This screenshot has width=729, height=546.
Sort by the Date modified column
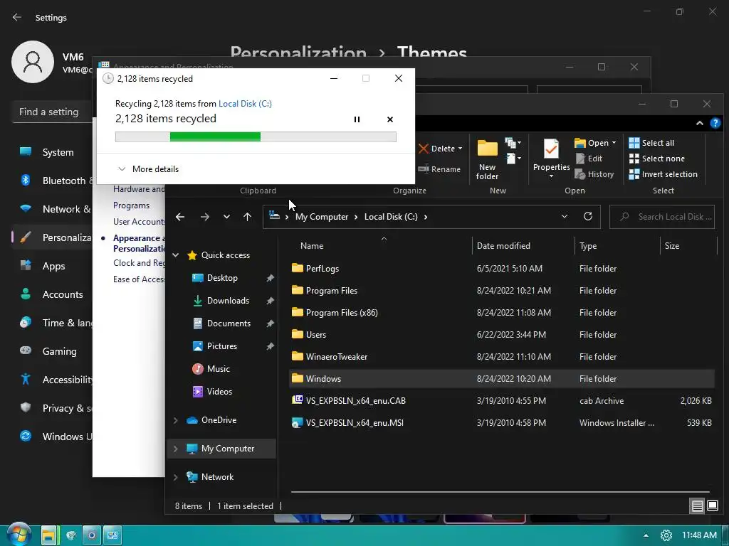tap(503, 246)
